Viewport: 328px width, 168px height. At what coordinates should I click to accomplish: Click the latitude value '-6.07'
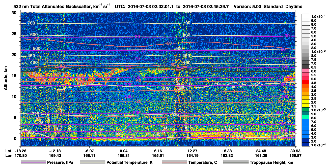pyautogui.click(x=90, y=151)
